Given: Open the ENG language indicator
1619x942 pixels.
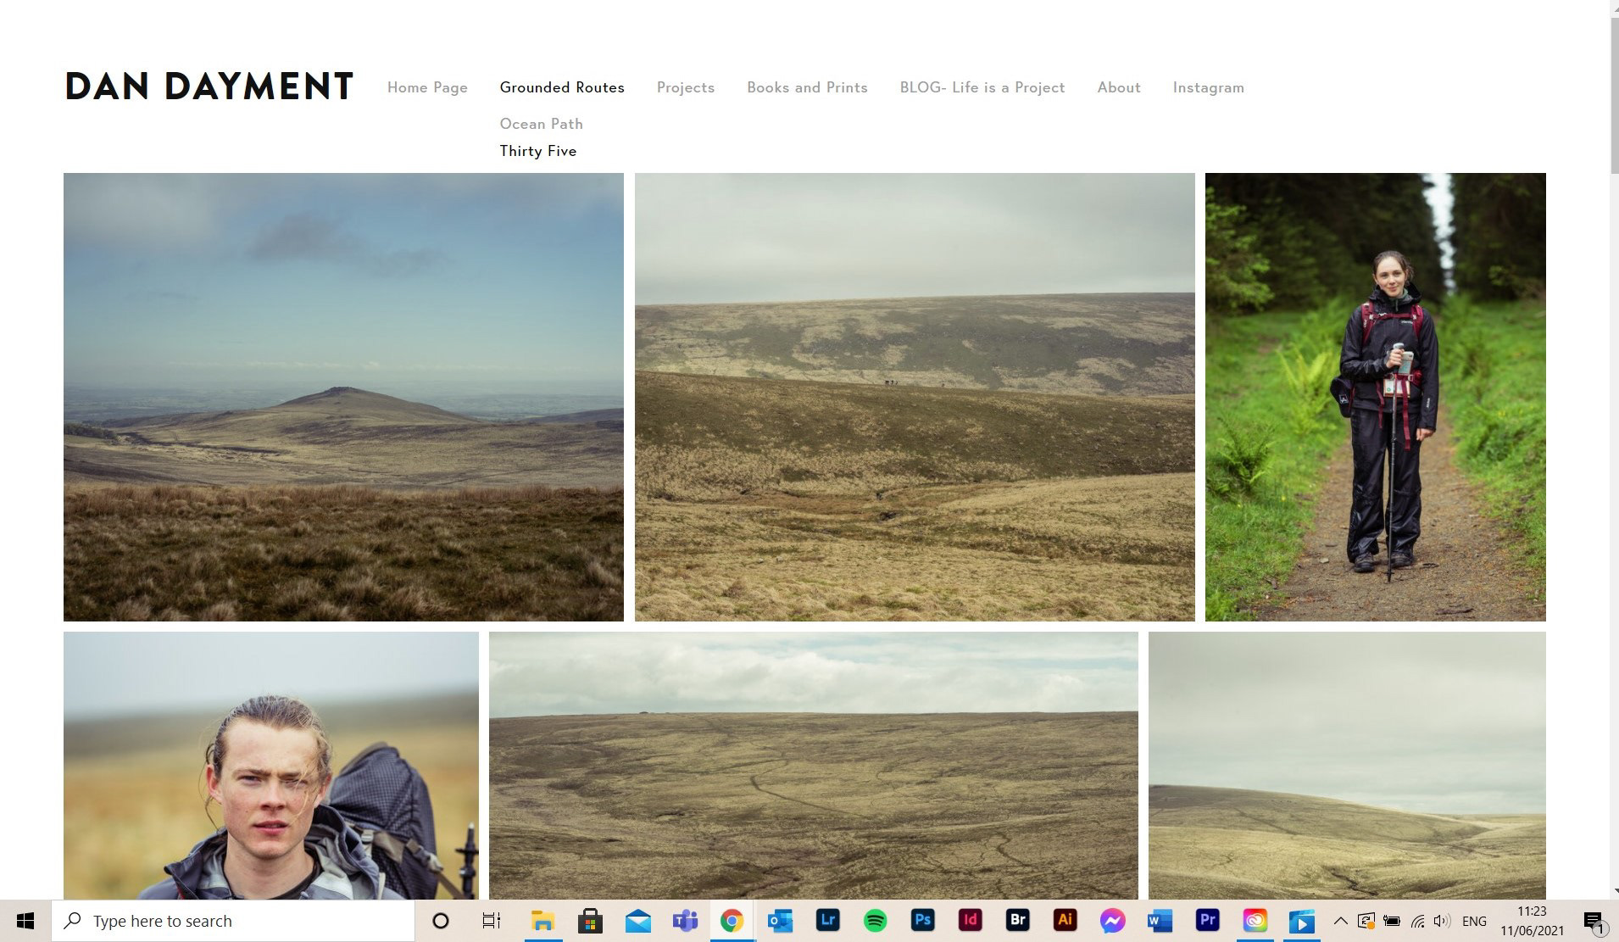Looking at the screenshot, I should 1475,921.
